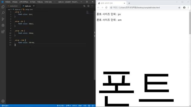Screen dimensions: 191x107
Task: Click the css folder breadcrumb
Action: pyautogui.click(x=9, y=10)
